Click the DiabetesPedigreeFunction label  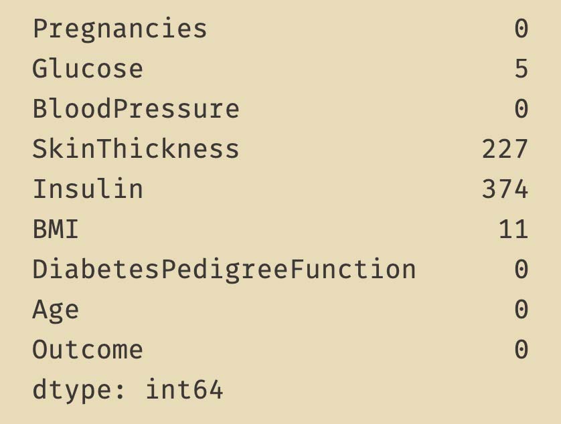coord(224,270)
